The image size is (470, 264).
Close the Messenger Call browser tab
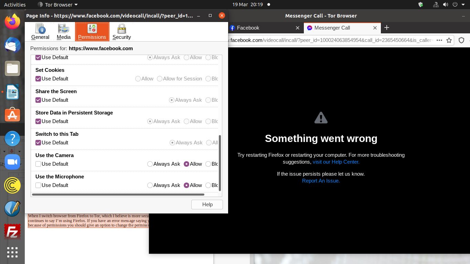(x=375, y=28)
